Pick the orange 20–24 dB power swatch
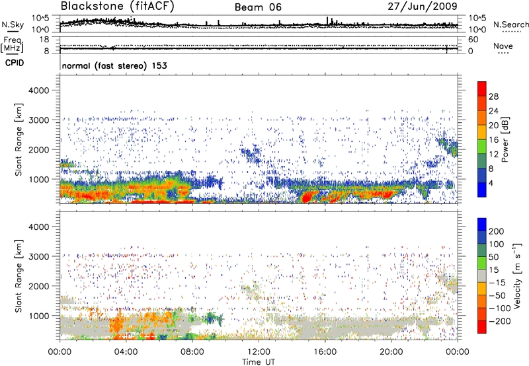Viewport: 529px width, 366px height. tap(482, 118)
